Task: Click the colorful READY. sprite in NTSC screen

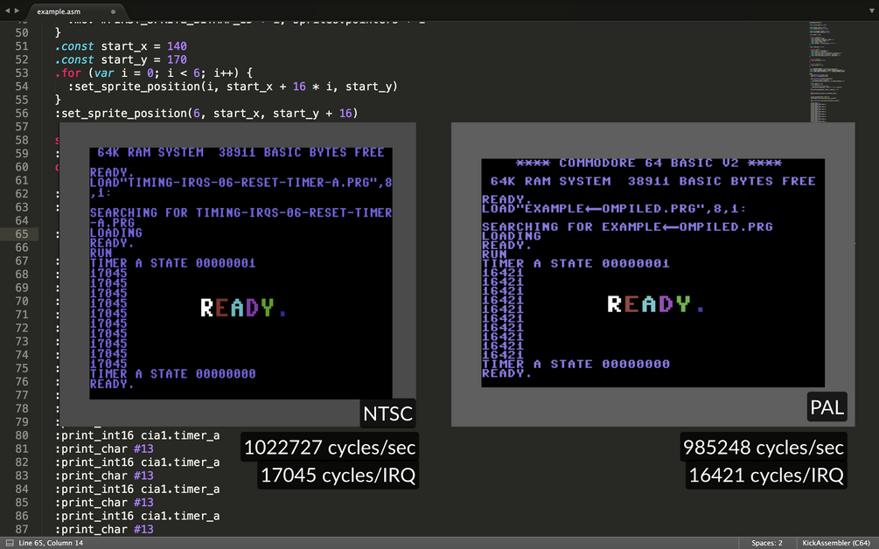Action: [243, 308]
